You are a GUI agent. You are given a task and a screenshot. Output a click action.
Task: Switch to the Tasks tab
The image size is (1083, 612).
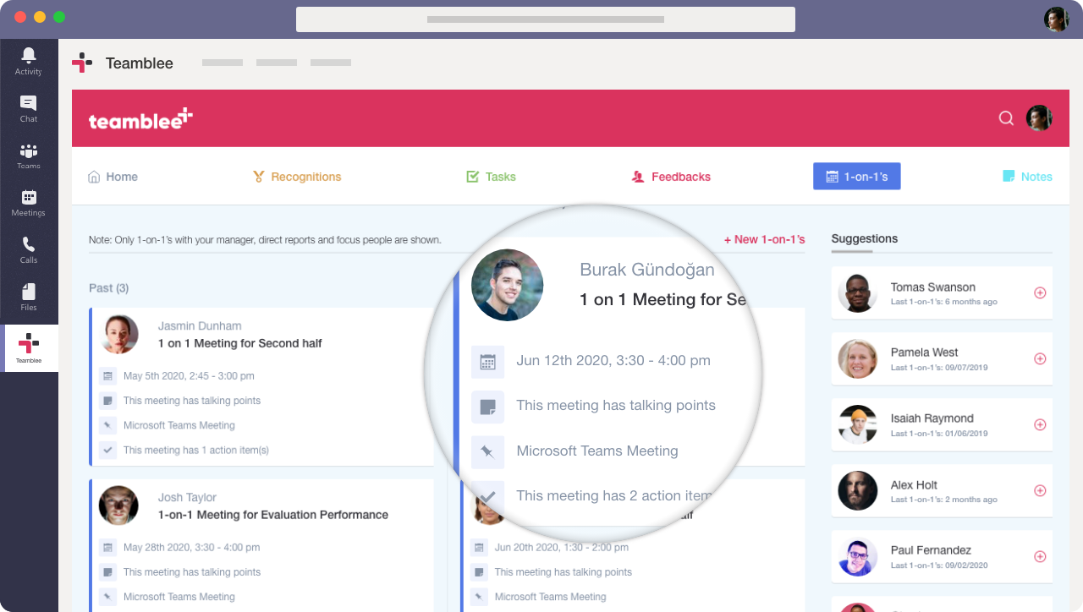491,177
